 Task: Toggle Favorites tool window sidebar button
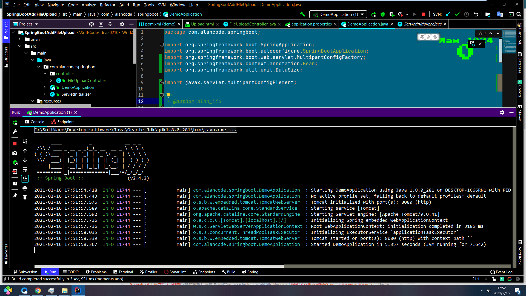6,254
